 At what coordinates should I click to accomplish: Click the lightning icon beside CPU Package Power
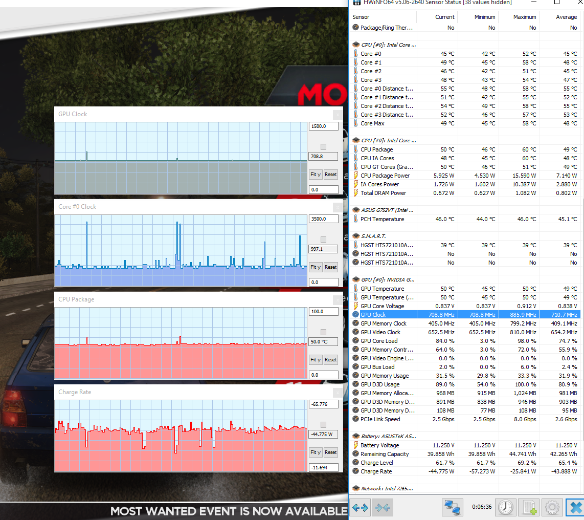(x=356, y=176)
